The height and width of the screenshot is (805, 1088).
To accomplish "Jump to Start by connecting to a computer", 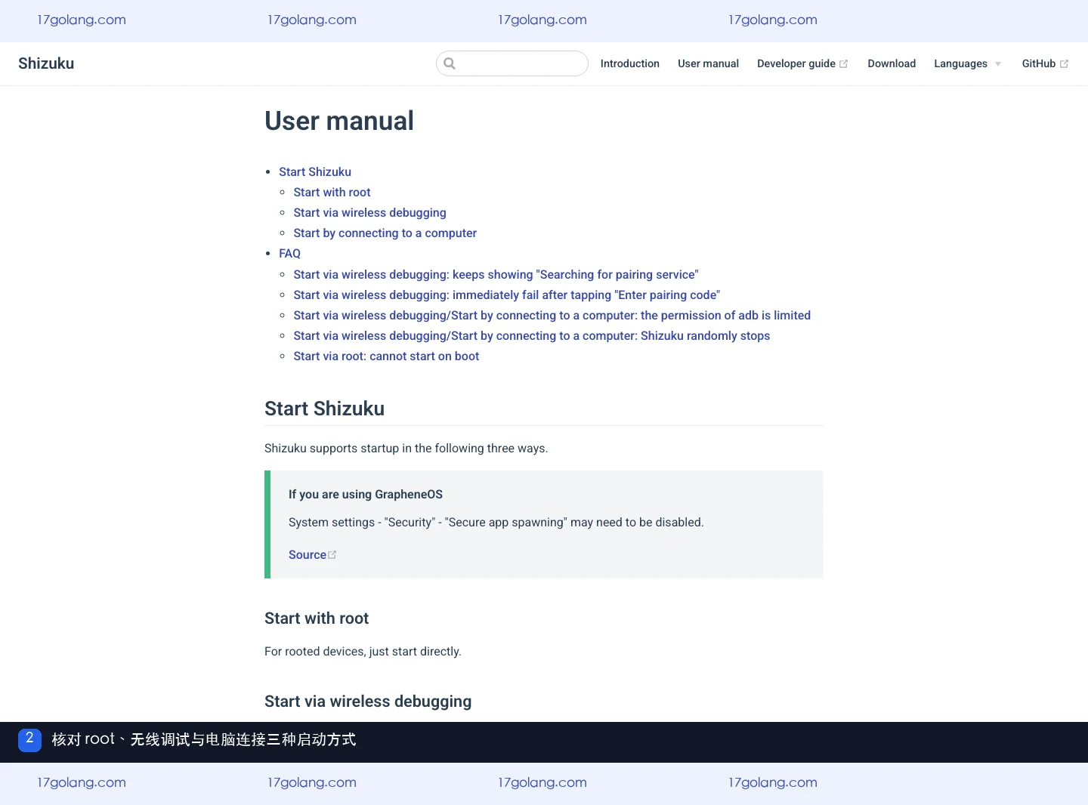I will pyautogui.click(x=385, y=233).
